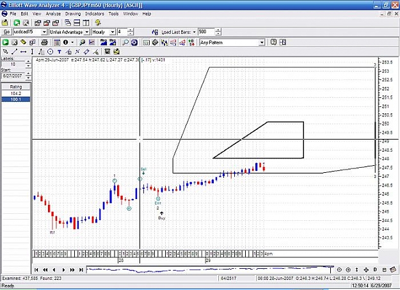Image resolution: width=400 pixels, height=290 pixels.
Task: Select the text T annotation tool
Action: pyautogui.click(x=59, y=52)
